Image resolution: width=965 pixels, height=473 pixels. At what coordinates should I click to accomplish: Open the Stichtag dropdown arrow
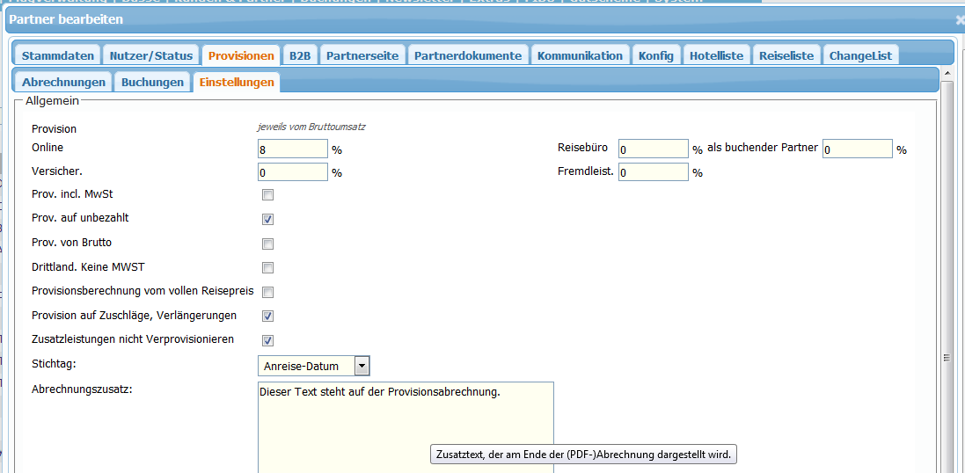pos(362,366)
